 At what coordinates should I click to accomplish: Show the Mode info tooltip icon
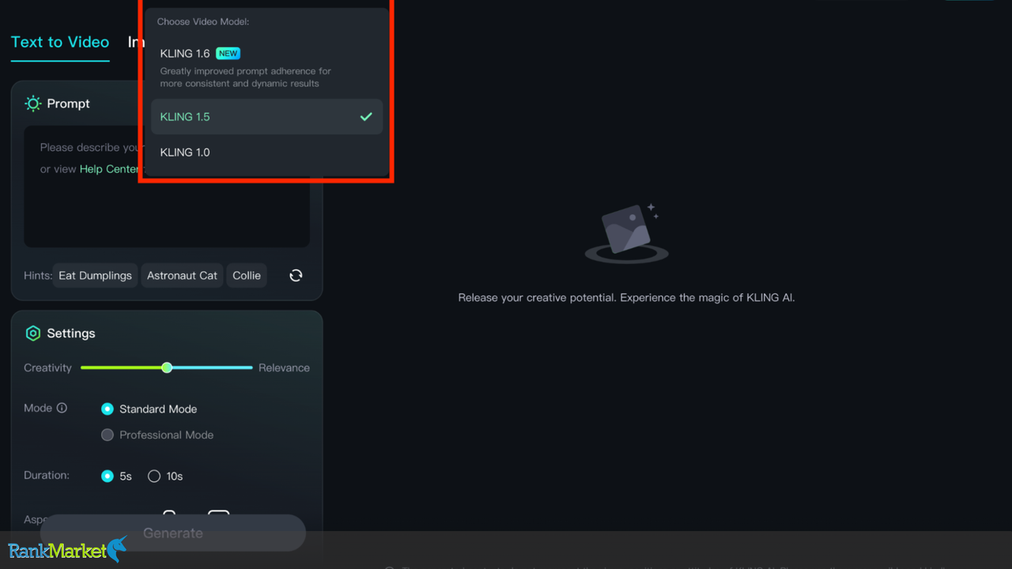62,408
